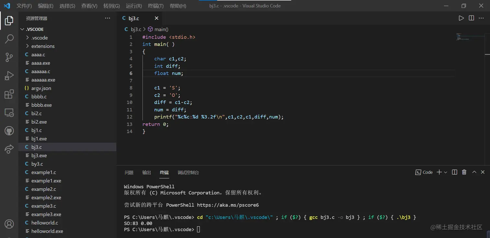The width and height of the screenshot is (490, 238).
Task: Switch to the 终端 panel tab
Action: coord(164,172)
